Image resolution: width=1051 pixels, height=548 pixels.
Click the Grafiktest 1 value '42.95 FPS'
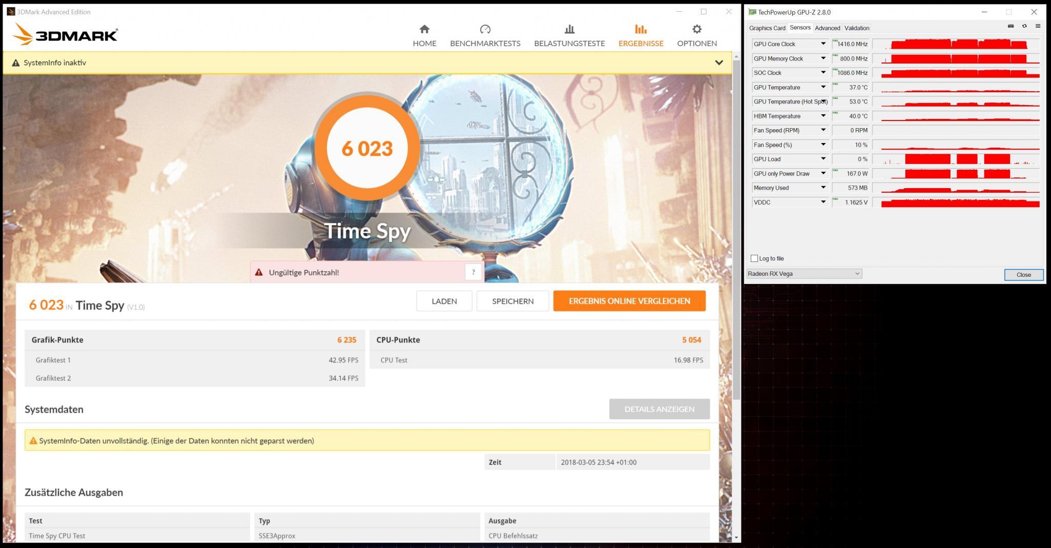tap(343, 360)
